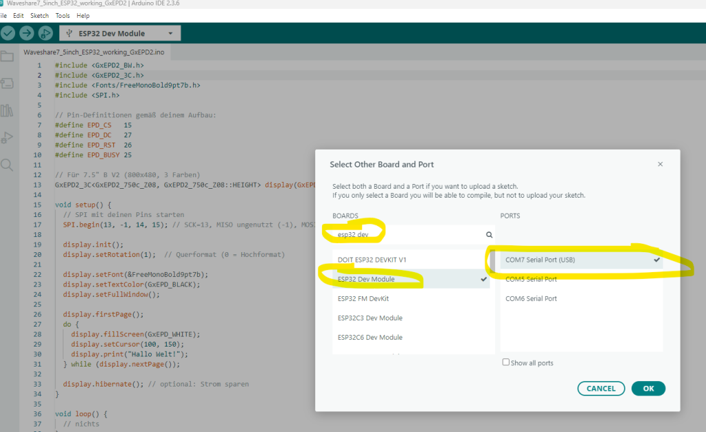
Task: Click the display.fillScreen(GxEPD_WHITE); line
Action: (x=136, y=334)
